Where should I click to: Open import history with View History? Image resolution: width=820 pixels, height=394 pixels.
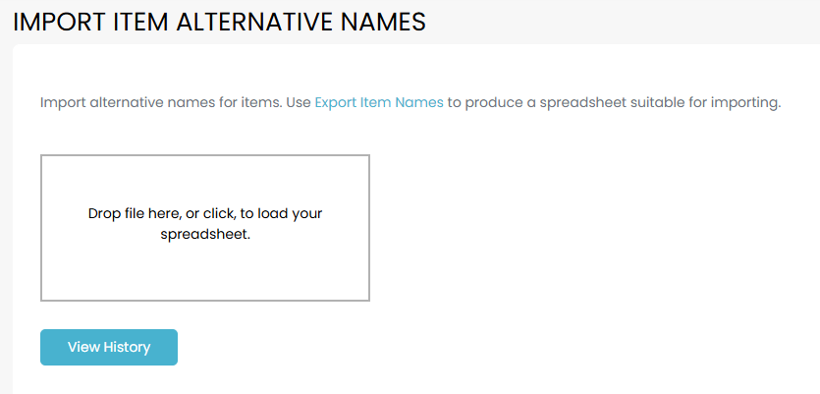(109, 347)
